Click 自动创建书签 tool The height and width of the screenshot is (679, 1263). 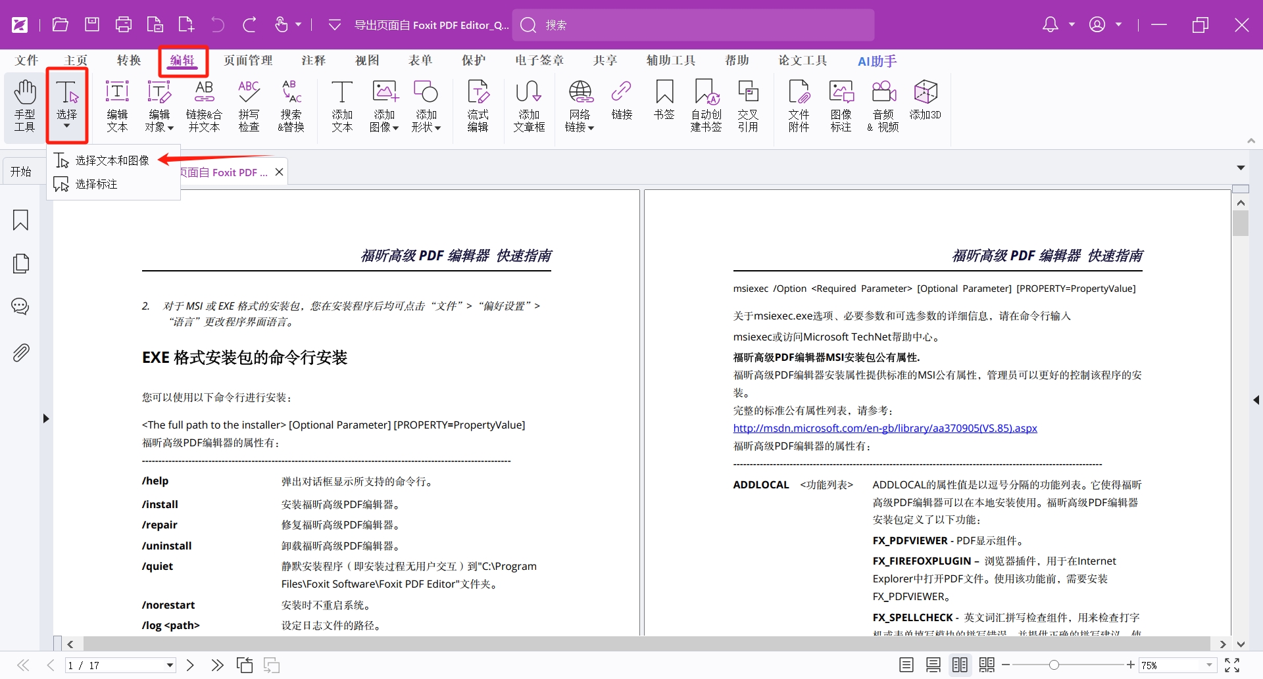[x=706, y=106]
